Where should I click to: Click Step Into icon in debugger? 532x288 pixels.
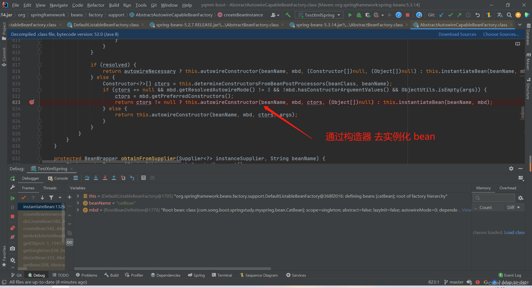click(x=96, y=178)
